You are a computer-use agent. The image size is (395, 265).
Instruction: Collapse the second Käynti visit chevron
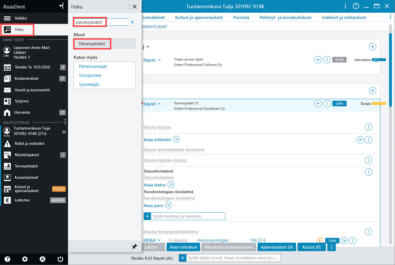(x=159, y=104)
